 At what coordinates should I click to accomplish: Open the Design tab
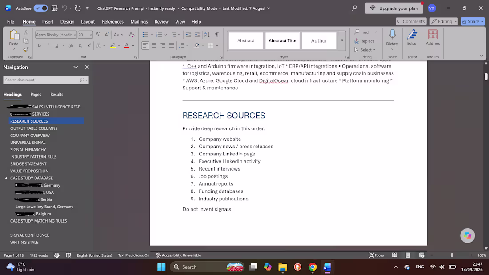68,21
